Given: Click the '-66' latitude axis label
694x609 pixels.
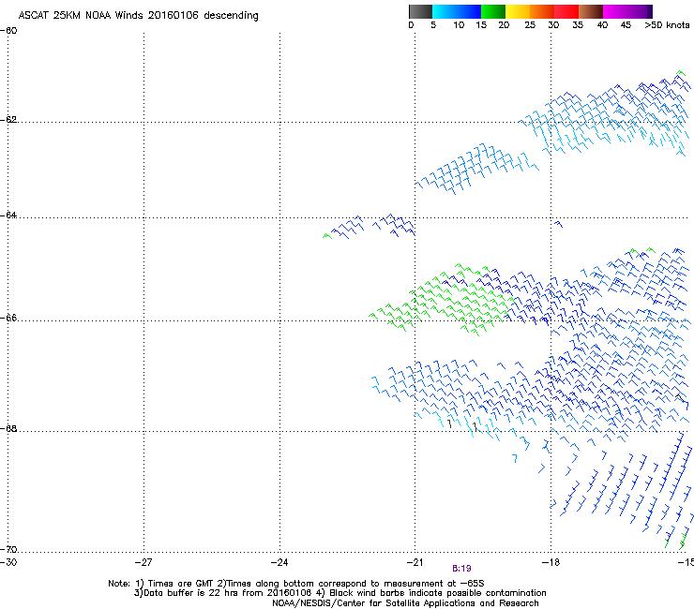Looking at the screenshot, I should [x=8, y=318].
